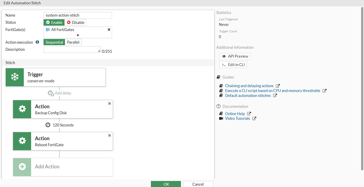Screen dimensions: 364x187
Task: Click the book icon beside Online Help
Action: coord(221,114)
